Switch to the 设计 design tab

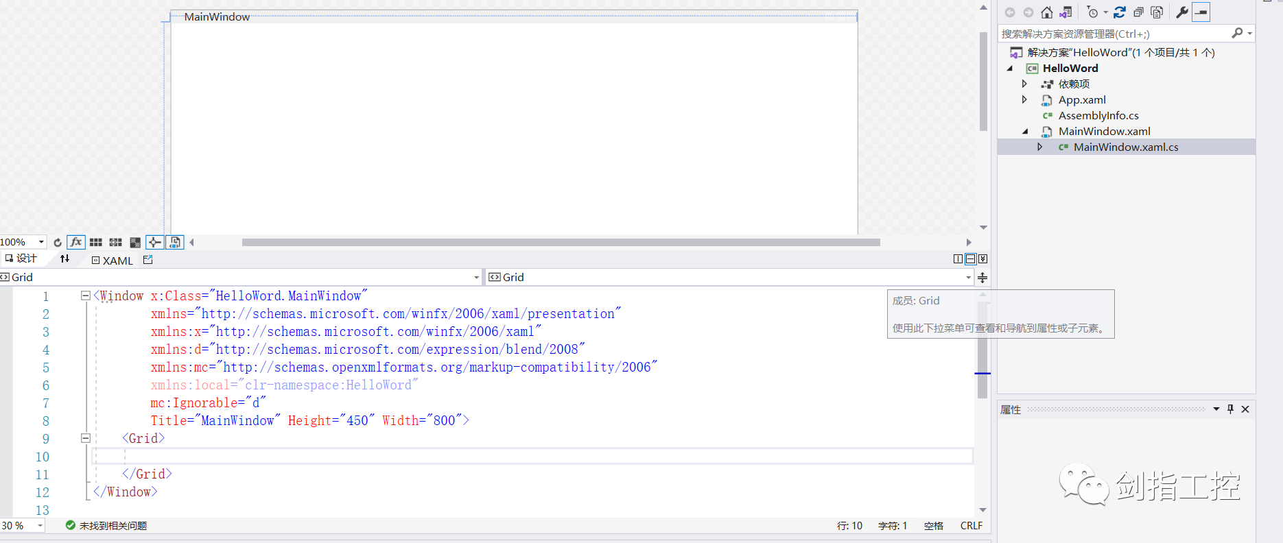(x=21, y=258)
